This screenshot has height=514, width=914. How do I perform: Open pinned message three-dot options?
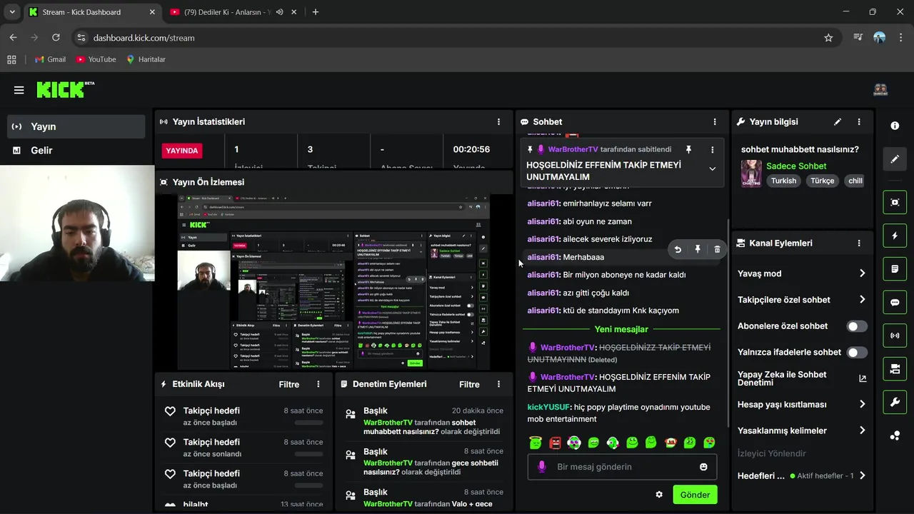click(x=712, y=150)
